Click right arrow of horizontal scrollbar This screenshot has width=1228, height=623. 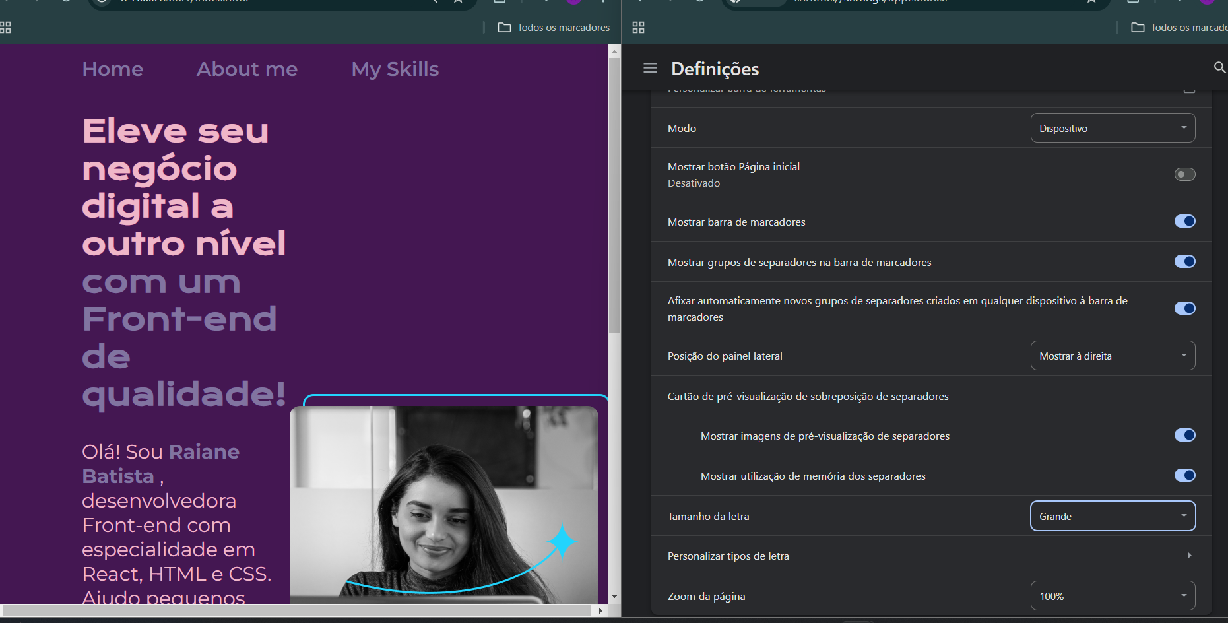click(x=600, y=610)
